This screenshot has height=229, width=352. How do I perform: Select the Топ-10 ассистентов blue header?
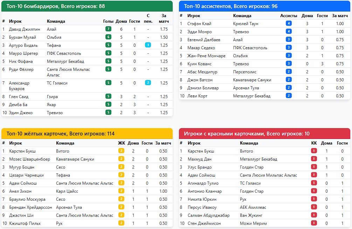click(x=264, y=6)
